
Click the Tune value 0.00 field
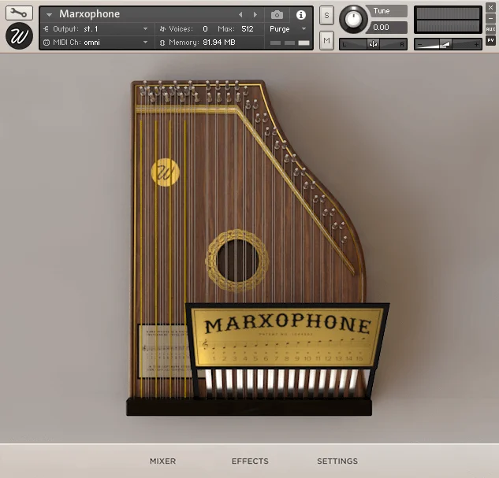pos(386,28)
